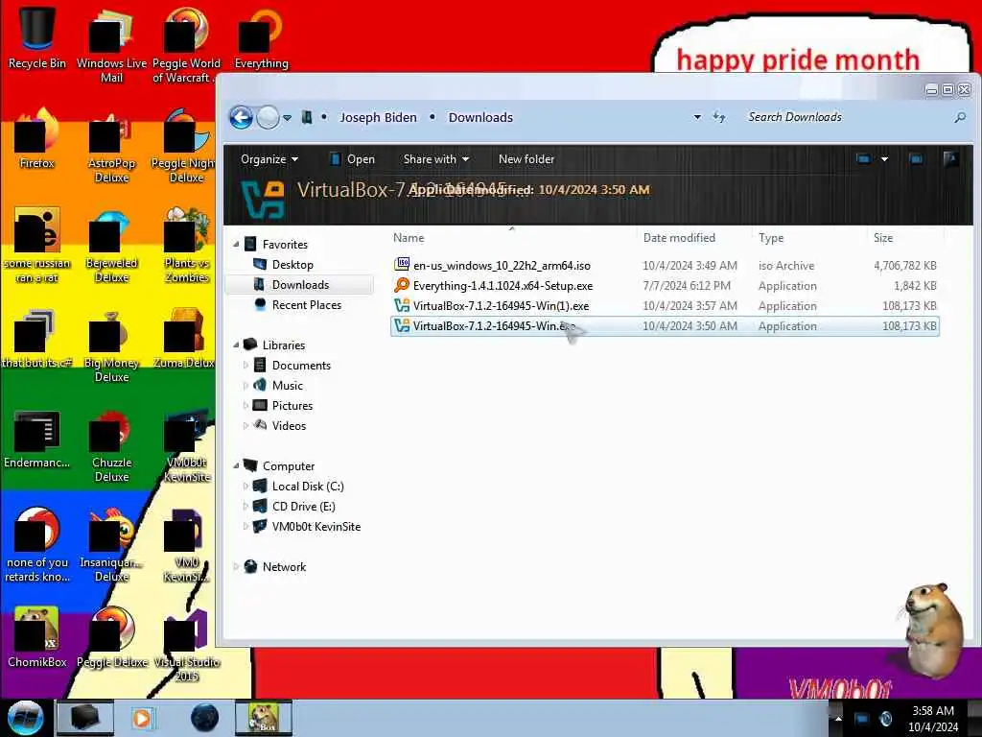Click the New folder button
This screenshot has height=737, width=982.
click(x=526, y=159)
